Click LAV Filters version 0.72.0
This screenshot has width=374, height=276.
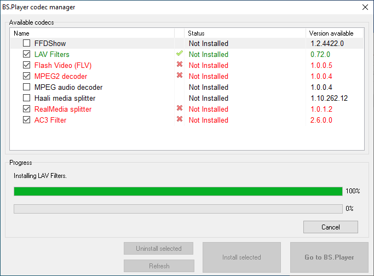pyautogui.click(x=320, y=54)
